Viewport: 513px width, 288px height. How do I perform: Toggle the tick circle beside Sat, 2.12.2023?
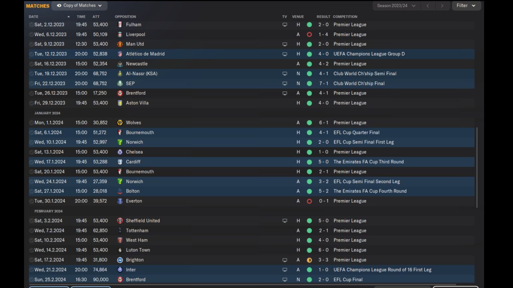point(31,25)
